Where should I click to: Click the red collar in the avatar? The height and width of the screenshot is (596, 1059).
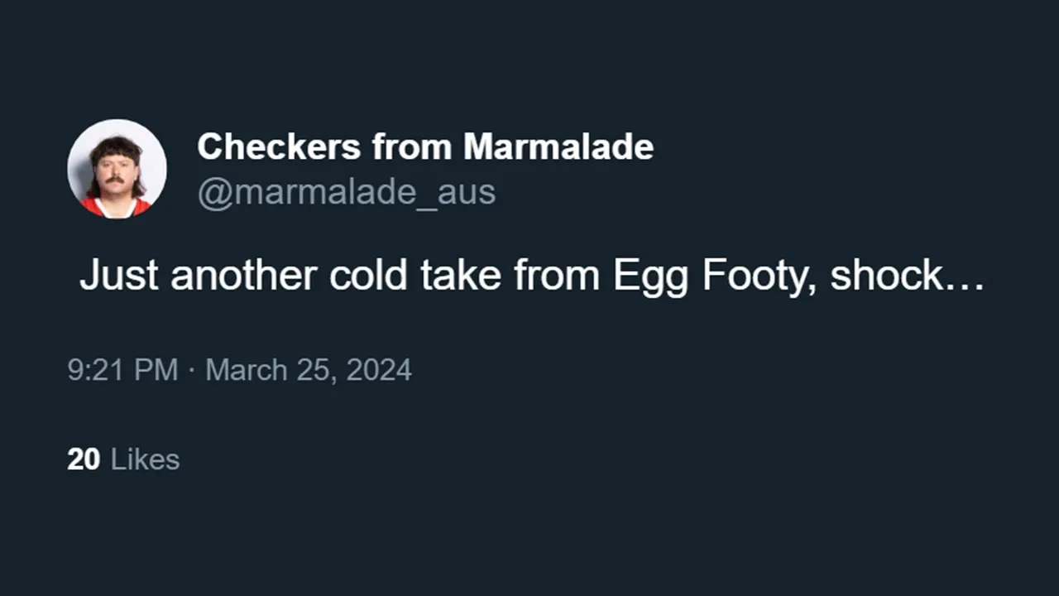(x=116, y=207)
